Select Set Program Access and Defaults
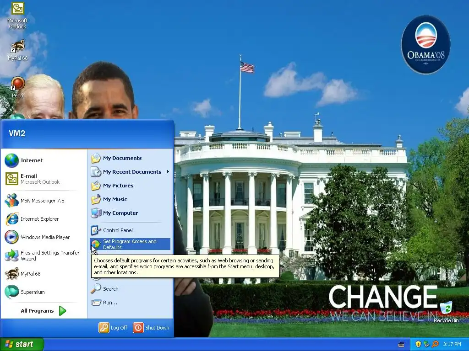This screenshot has width=469, height=351. pyautogui.click(x=131, y=244)
